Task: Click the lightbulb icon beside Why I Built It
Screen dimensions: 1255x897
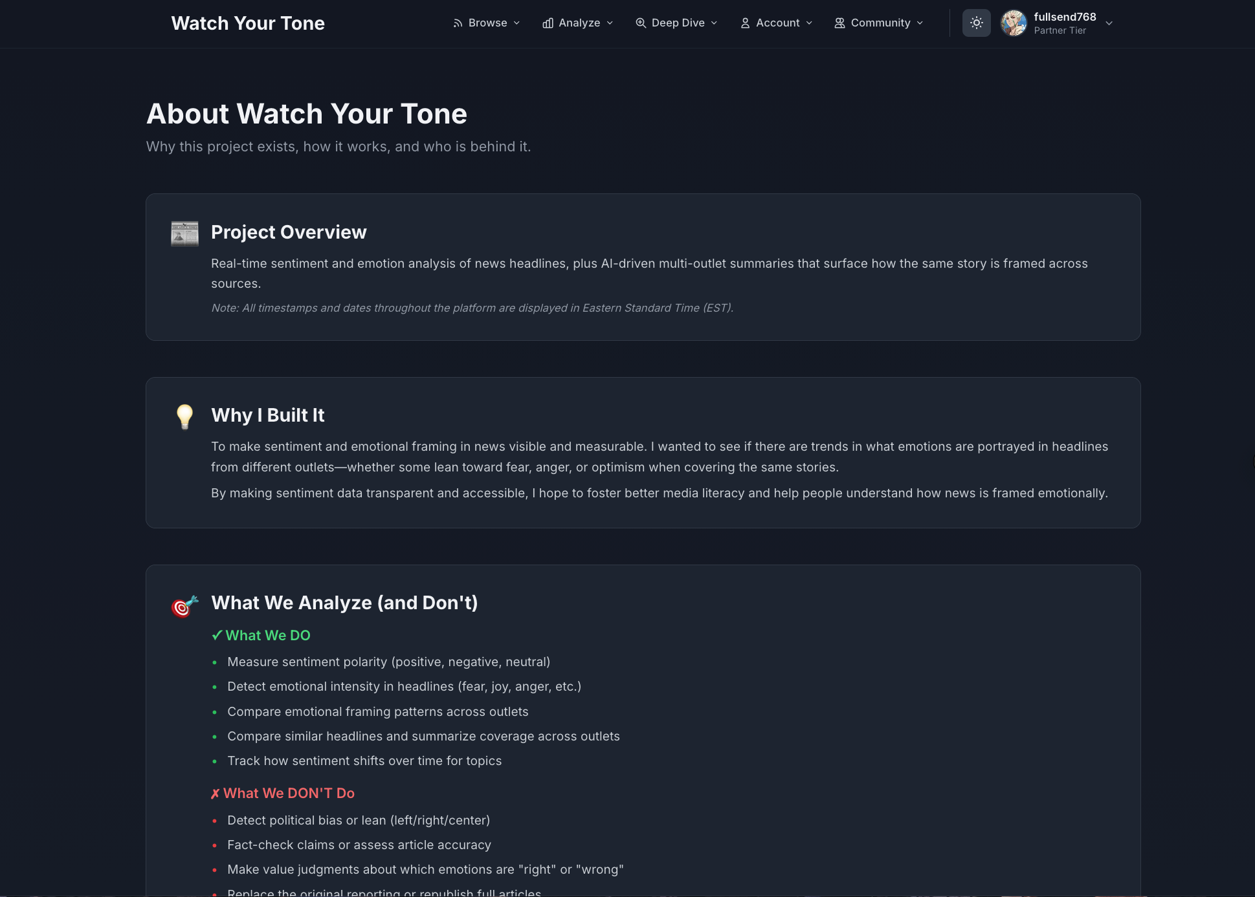Action: click(184, 417)
